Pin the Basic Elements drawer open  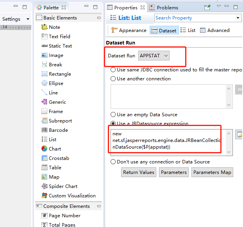point(99,18)
